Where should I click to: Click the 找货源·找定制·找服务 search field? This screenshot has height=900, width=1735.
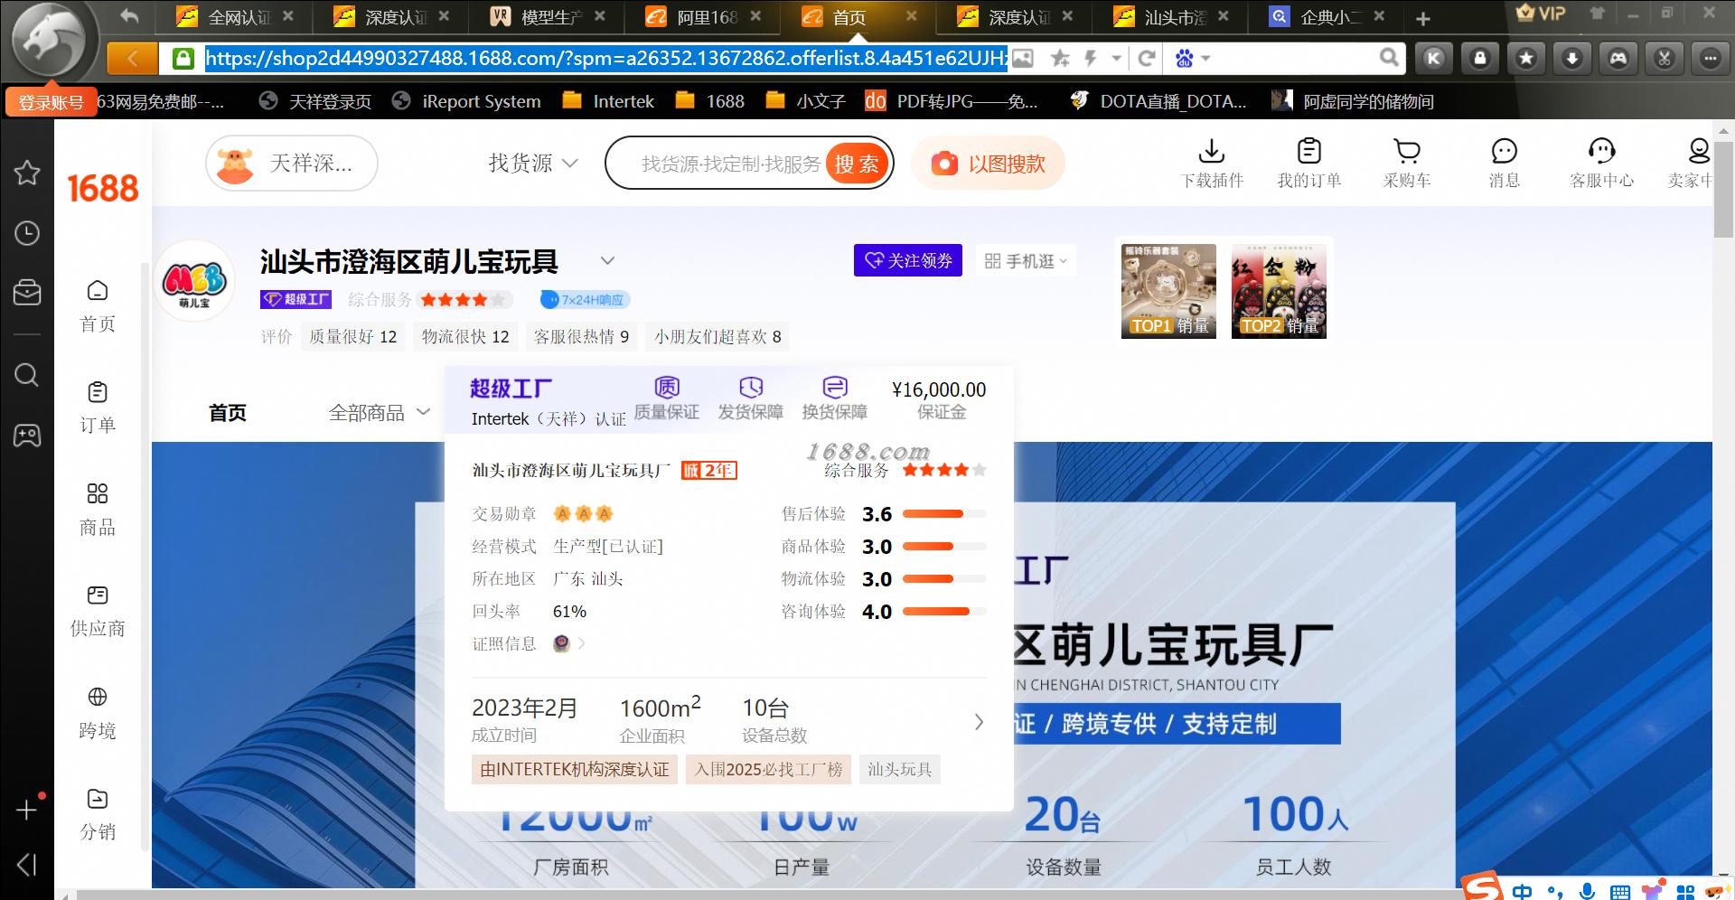[730, 164]
